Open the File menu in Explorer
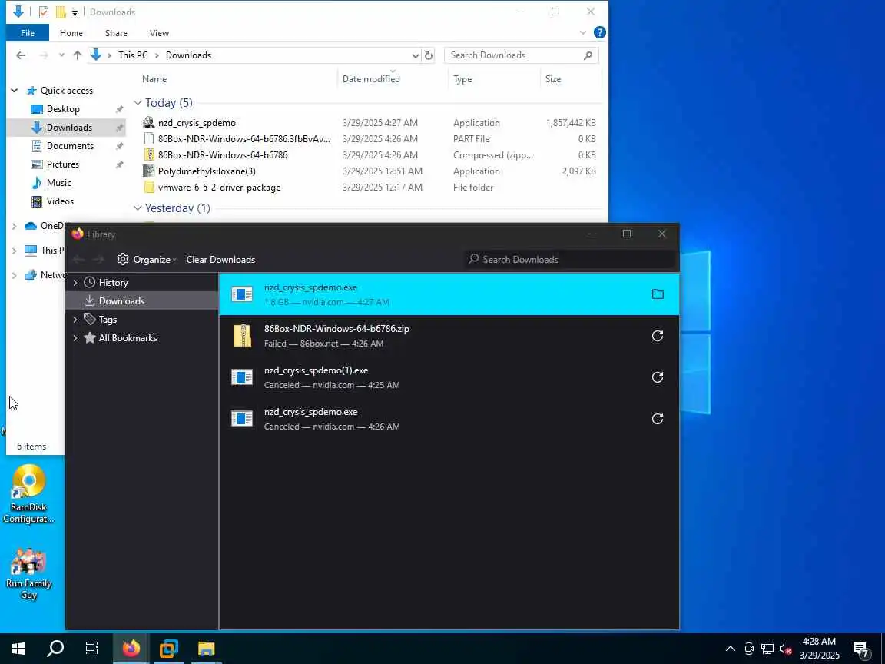This screenshot has height=664, width=885. (28, 33)
